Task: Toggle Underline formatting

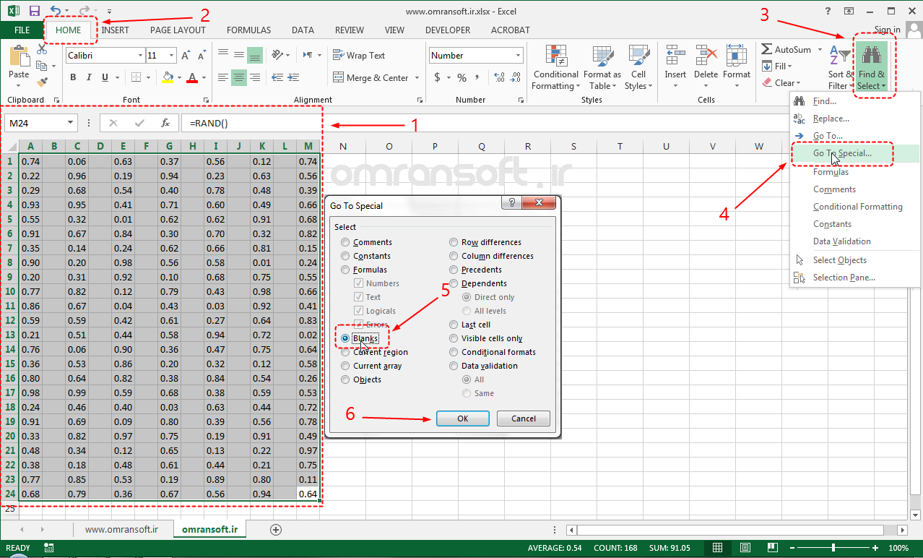Action: point(105,78)
